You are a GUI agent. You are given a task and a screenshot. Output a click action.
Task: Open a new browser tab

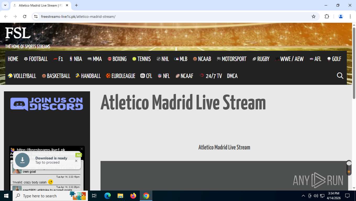coord(76,5)
